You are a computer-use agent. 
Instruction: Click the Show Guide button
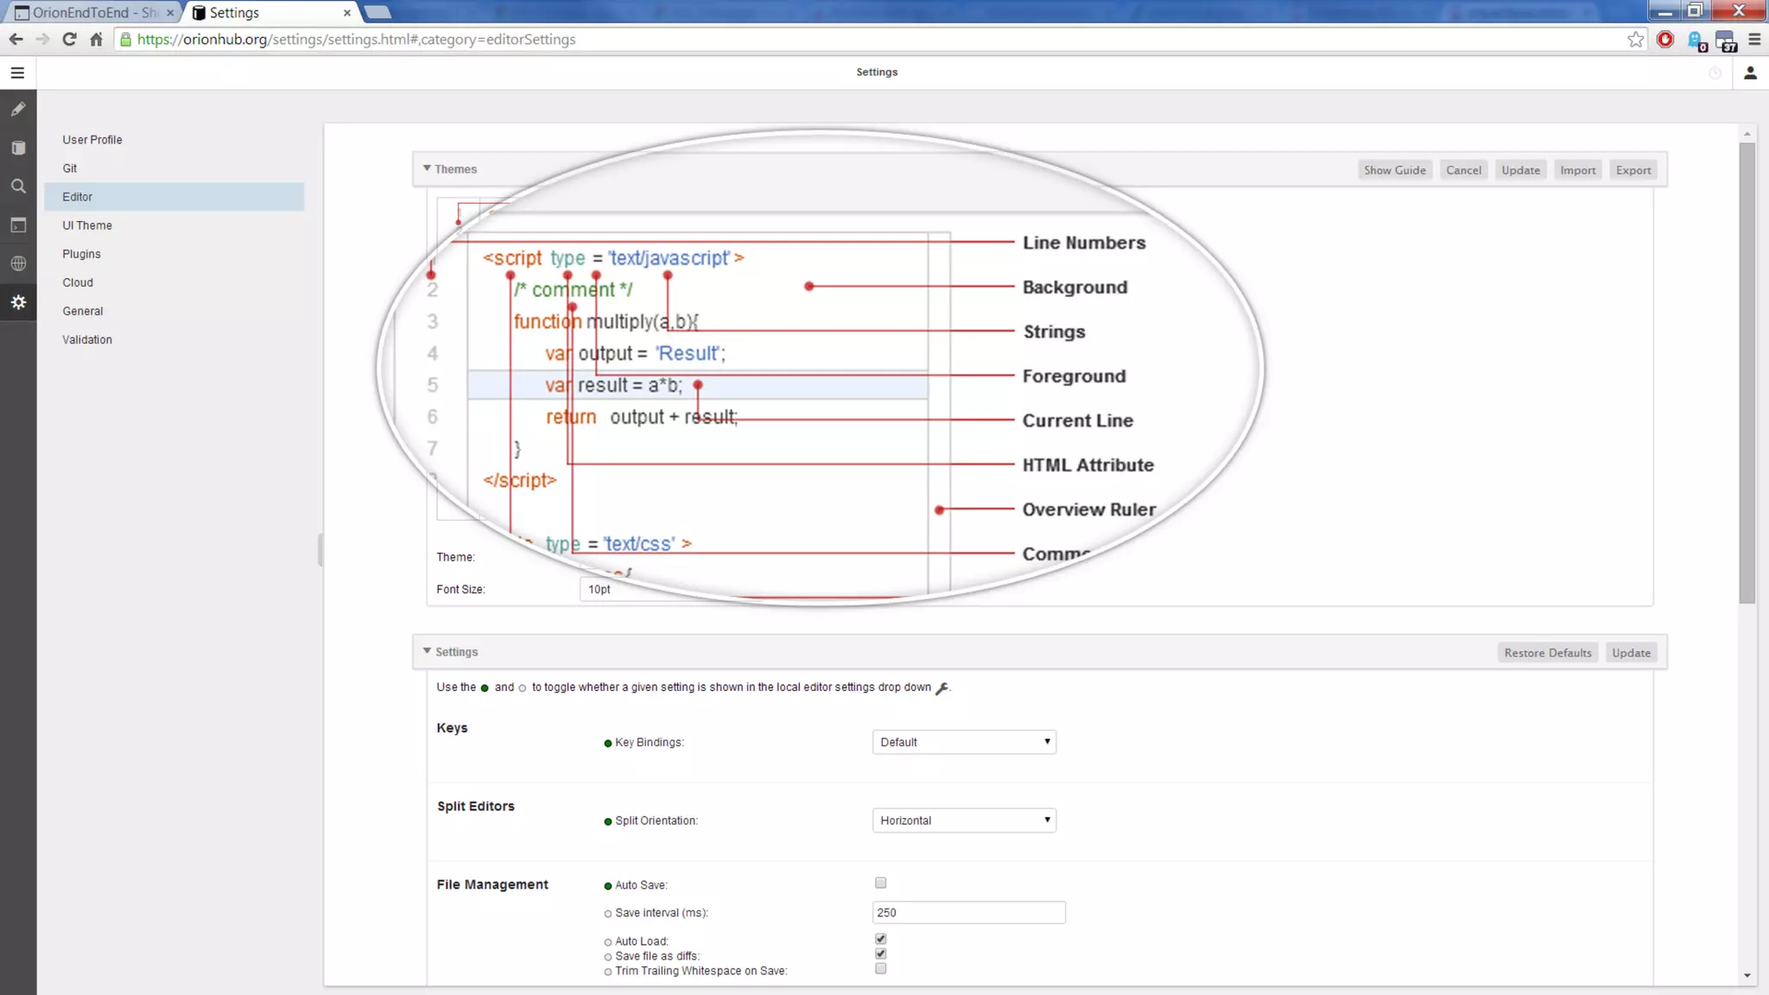pos(1394,170)
